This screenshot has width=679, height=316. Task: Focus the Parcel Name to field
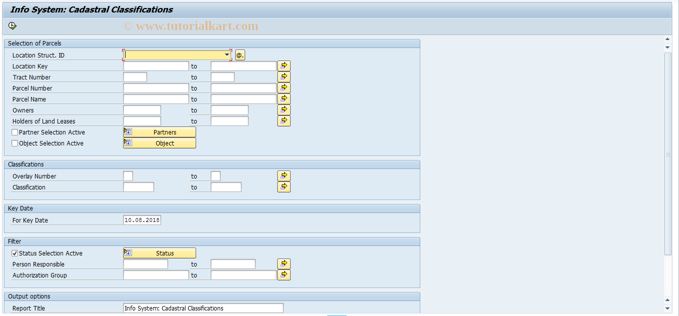244,99
